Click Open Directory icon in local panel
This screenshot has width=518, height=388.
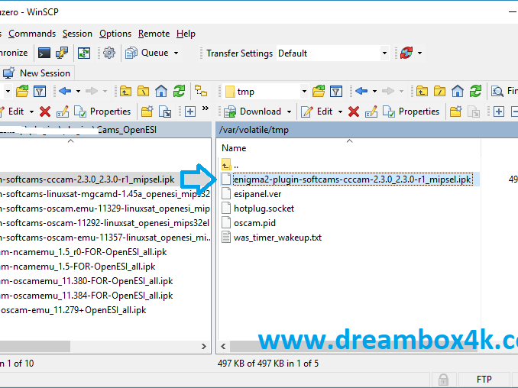pyautogui.click(x=22, y=91)
